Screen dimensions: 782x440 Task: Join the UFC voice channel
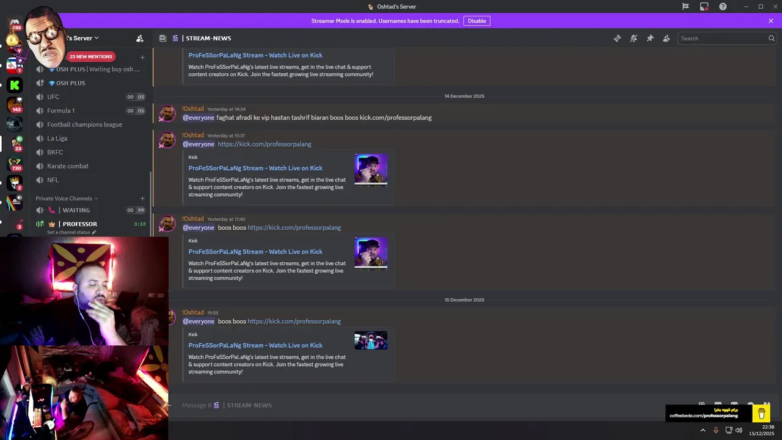(x=92, y=97)
